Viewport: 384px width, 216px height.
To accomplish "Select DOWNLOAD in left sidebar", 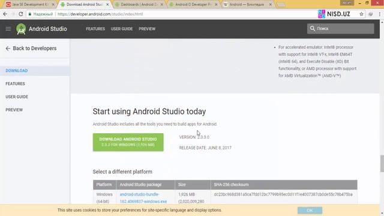I will (x=35, y=71).
